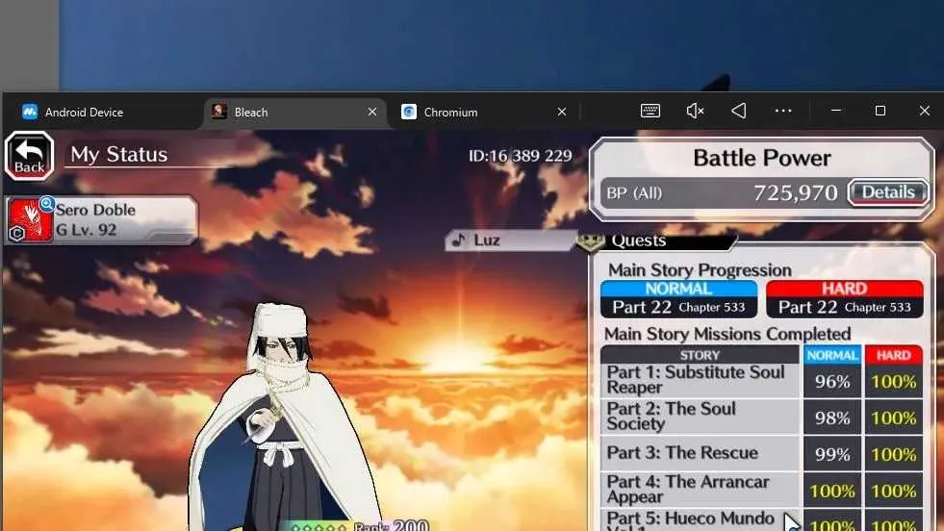
Task: Click Part 3 hard 100% value
Action: pyautogui.click(x=893, y=455)
